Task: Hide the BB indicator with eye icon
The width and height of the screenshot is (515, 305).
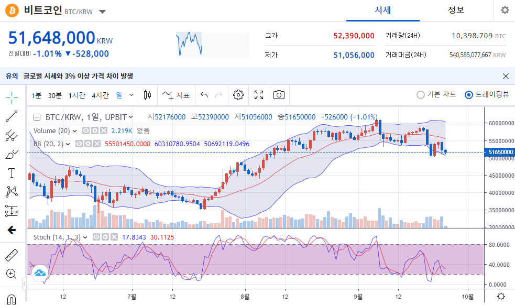Action: (x=79, y=144)
